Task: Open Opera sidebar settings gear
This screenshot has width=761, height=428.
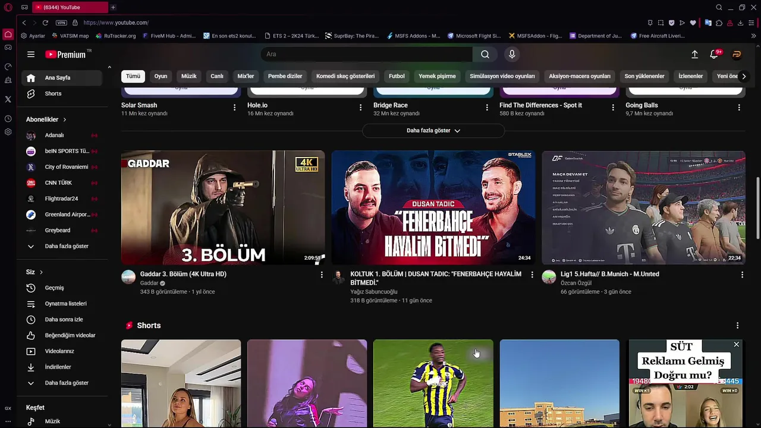Action: (8, 131)
